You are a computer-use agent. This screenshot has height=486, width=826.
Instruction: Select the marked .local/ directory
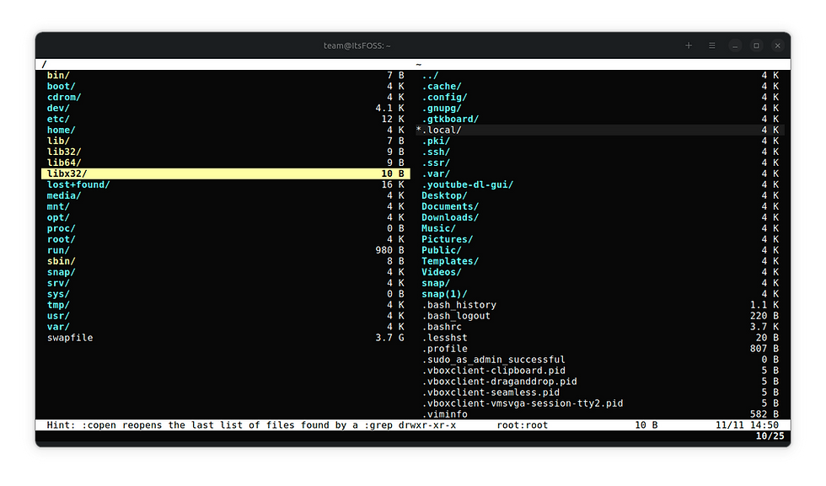click(600, 130)
